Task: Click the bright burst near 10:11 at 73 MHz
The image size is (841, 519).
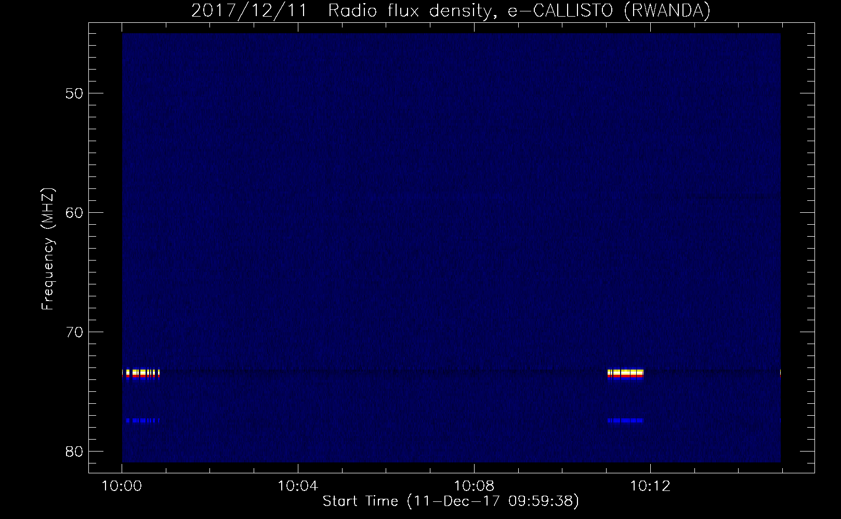Action: click(x=625, y=375)
